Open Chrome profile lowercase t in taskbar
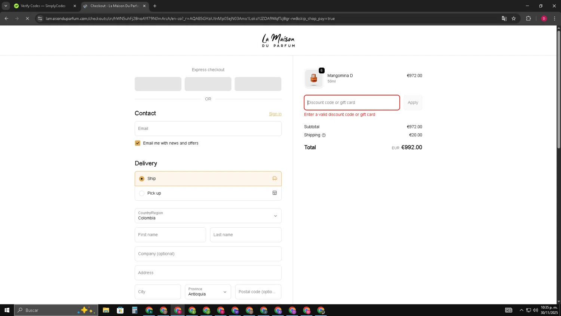This screenshot has height=316, width=561. 163,310
